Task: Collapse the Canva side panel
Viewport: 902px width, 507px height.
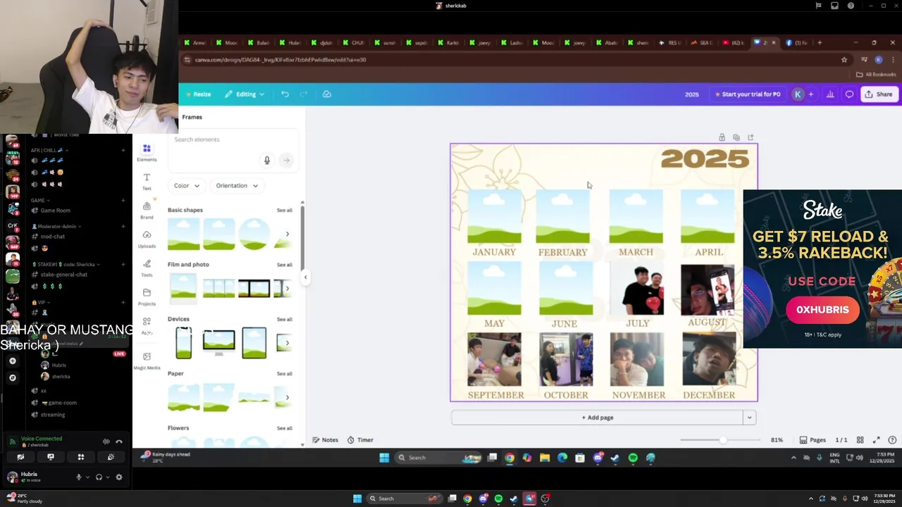Action: [x=305, y=277]
